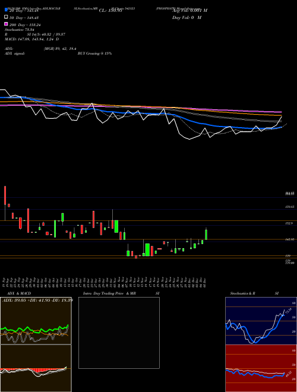The image size is (297, 392).
Task: Click the Day Vol: 0 M value
Action: [x=187, y=18]
